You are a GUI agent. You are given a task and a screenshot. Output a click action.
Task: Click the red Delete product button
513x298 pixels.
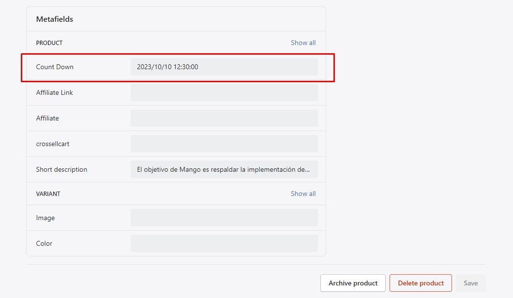421,283
